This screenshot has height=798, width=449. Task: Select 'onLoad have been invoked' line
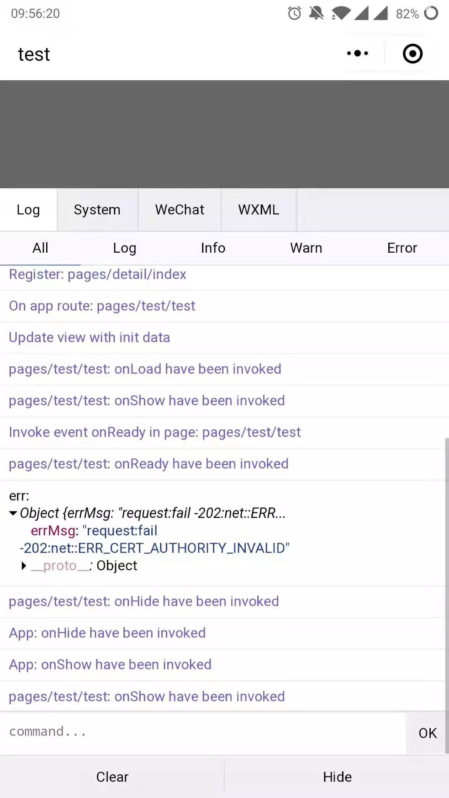point(224,369)
